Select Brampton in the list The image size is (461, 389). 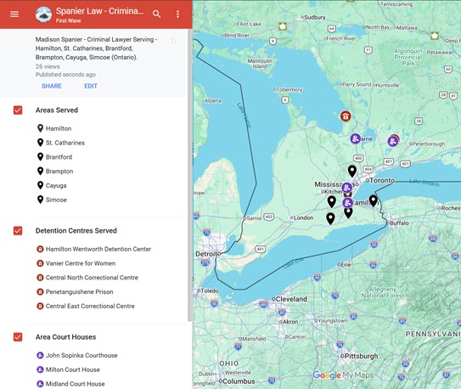click(x=55, y=171)
